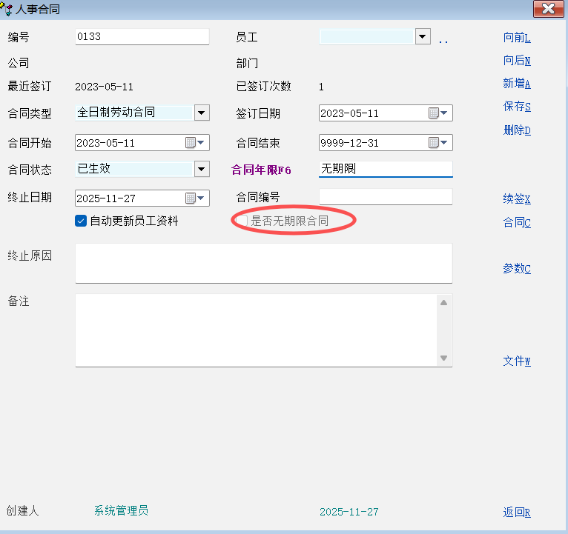Expand the 合同状态 dropdown list
The image size is (568, 534).
click(x=202, y=170)
